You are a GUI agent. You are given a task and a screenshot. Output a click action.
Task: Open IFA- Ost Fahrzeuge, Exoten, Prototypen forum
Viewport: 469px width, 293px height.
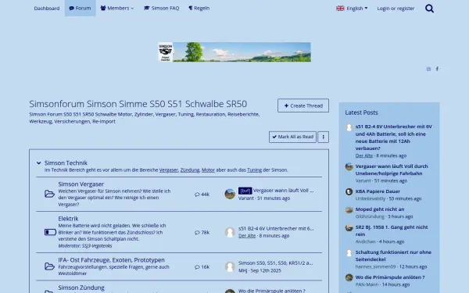111,260
